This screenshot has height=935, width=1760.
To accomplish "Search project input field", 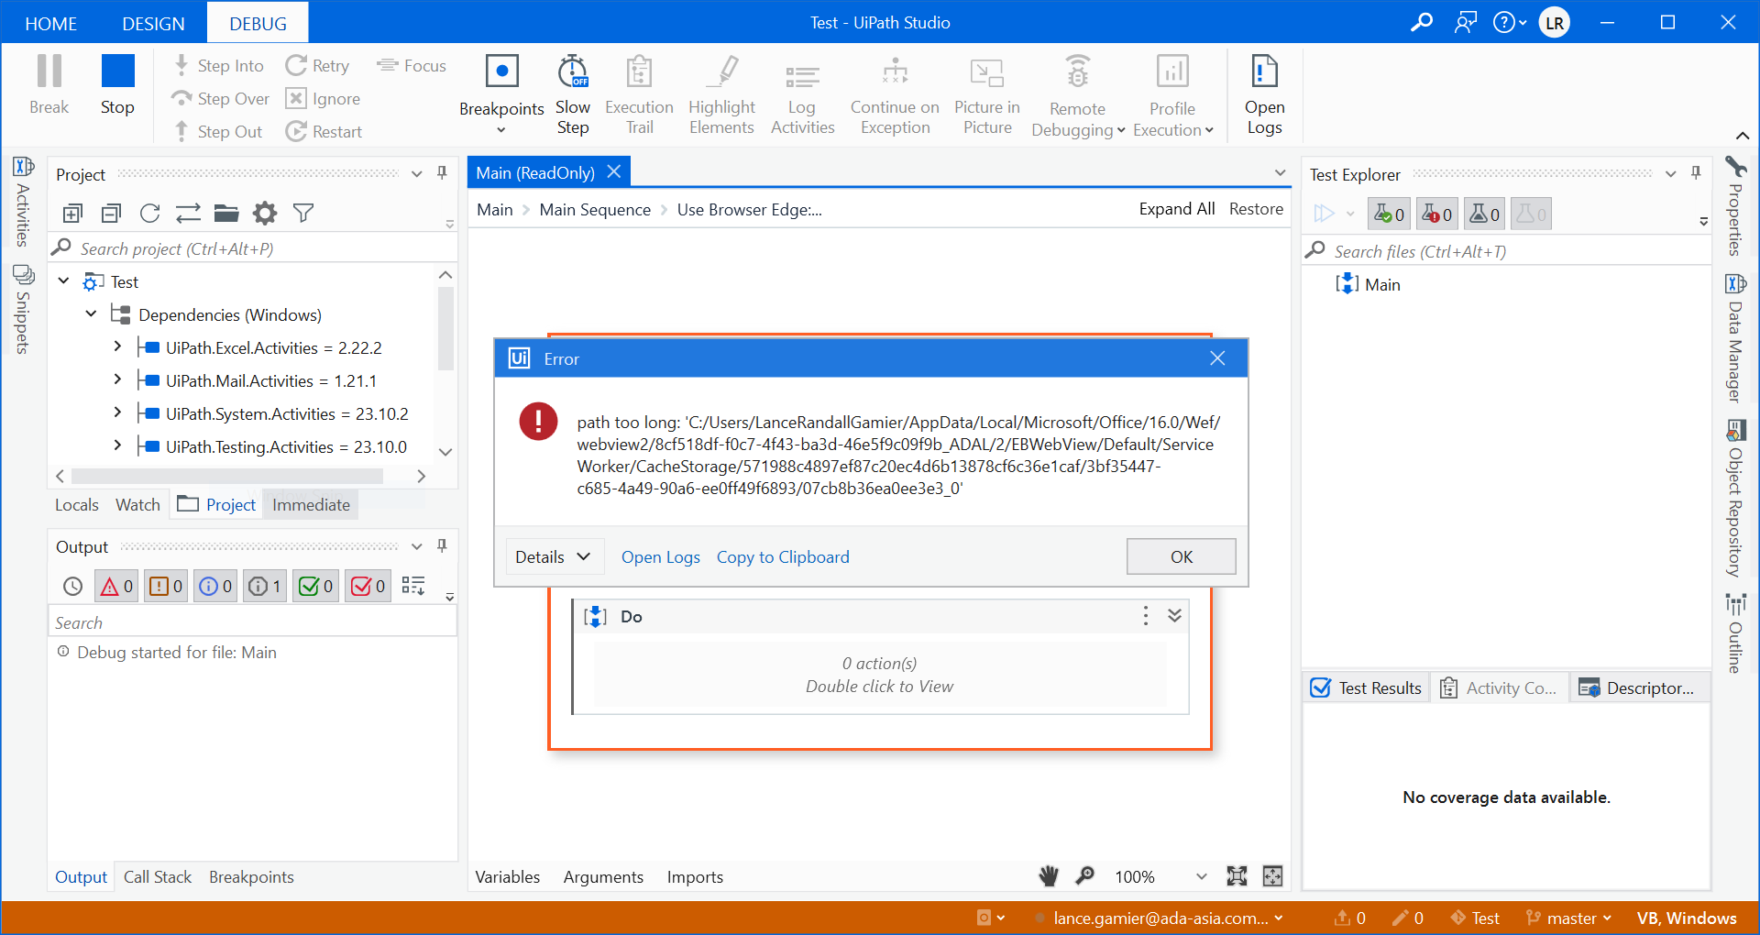I will point(253,248).
